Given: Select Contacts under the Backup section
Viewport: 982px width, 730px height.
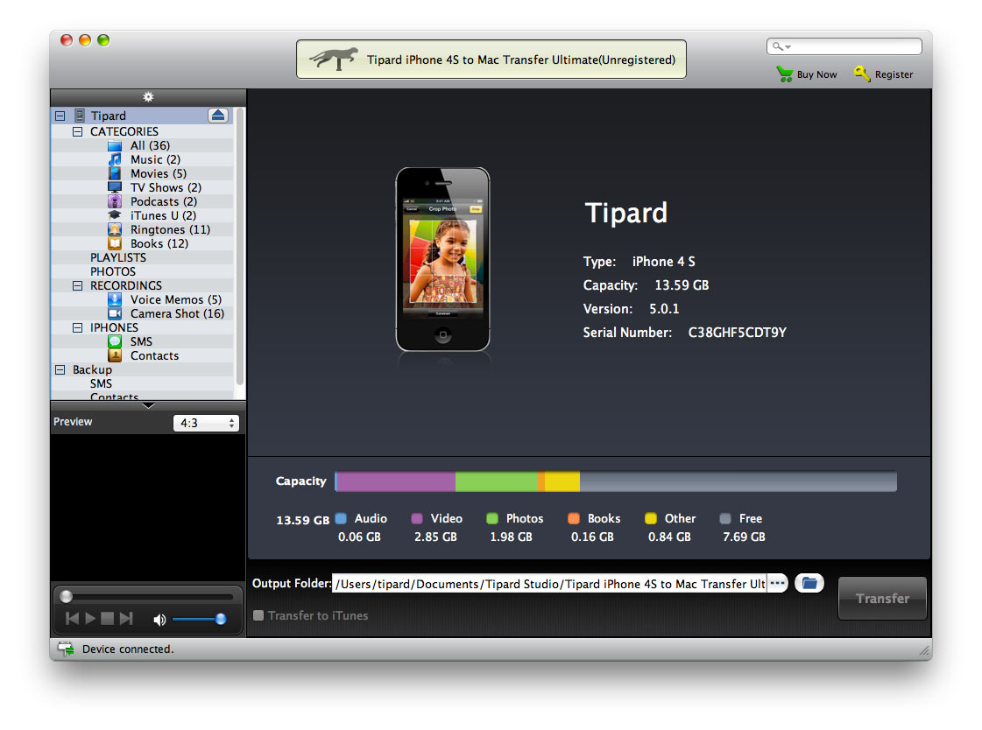Looking at the screenshot, I should click(x=113, y=397).
